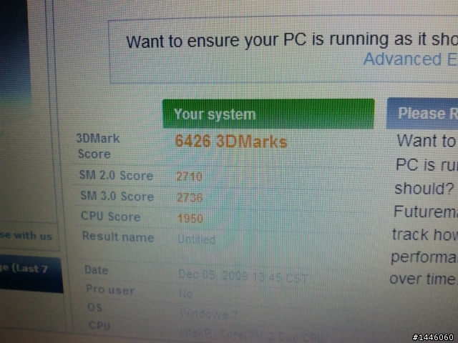Click the 'Result name' label
The height and width of the screenshot is (343, 458).
tap(118, 237)
